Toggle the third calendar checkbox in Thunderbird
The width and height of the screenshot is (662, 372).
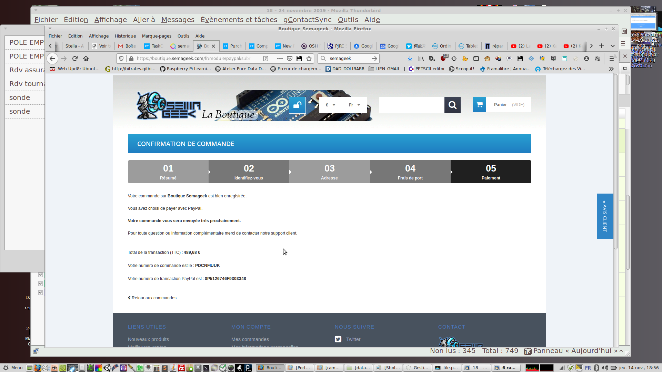point(40,292)
